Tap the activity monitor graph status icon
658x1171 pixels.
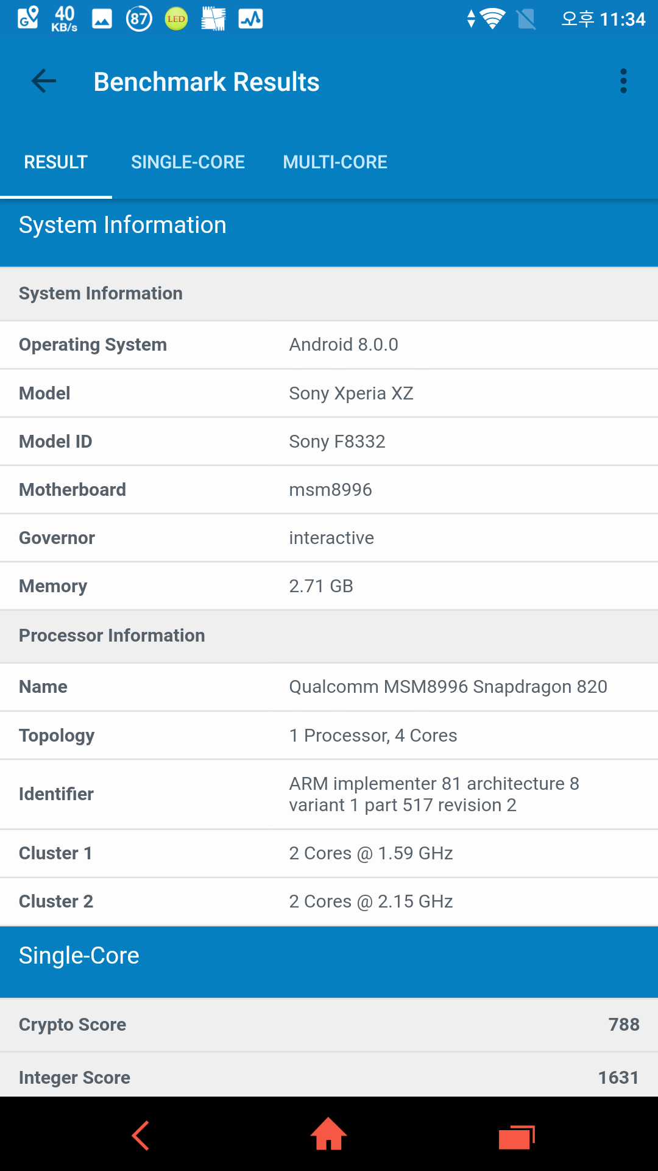(250, 19)
